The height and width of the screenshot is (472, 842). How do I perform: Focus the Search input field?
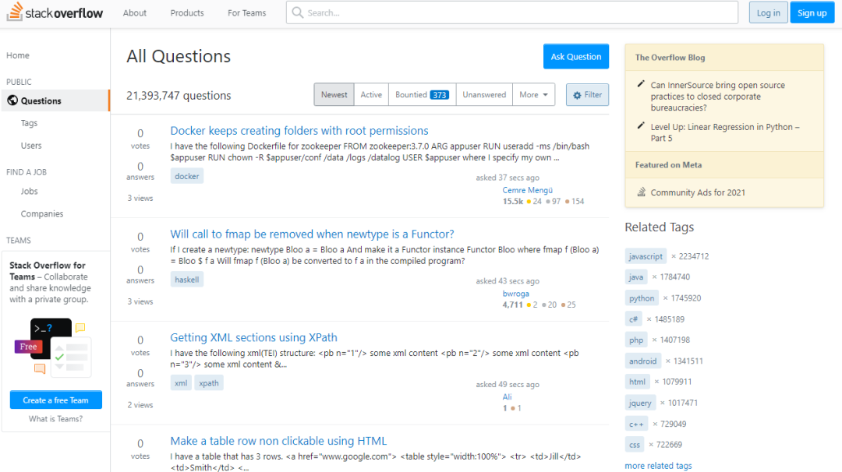(512, 12)
